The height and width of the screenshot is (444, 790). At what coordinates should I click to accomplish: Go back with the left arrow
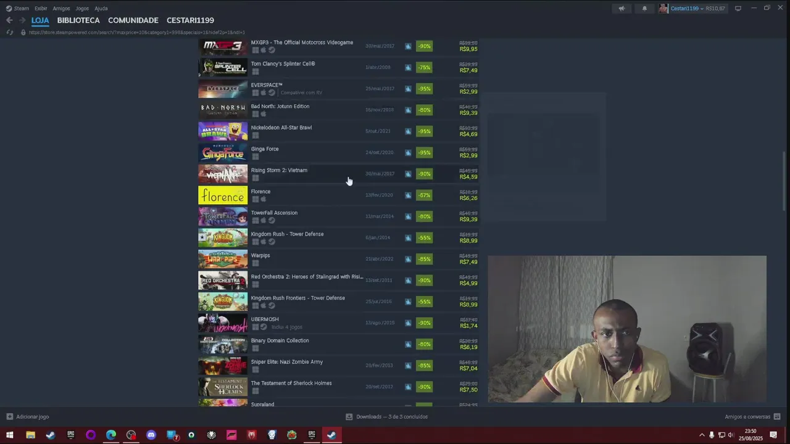click(9, 20)
